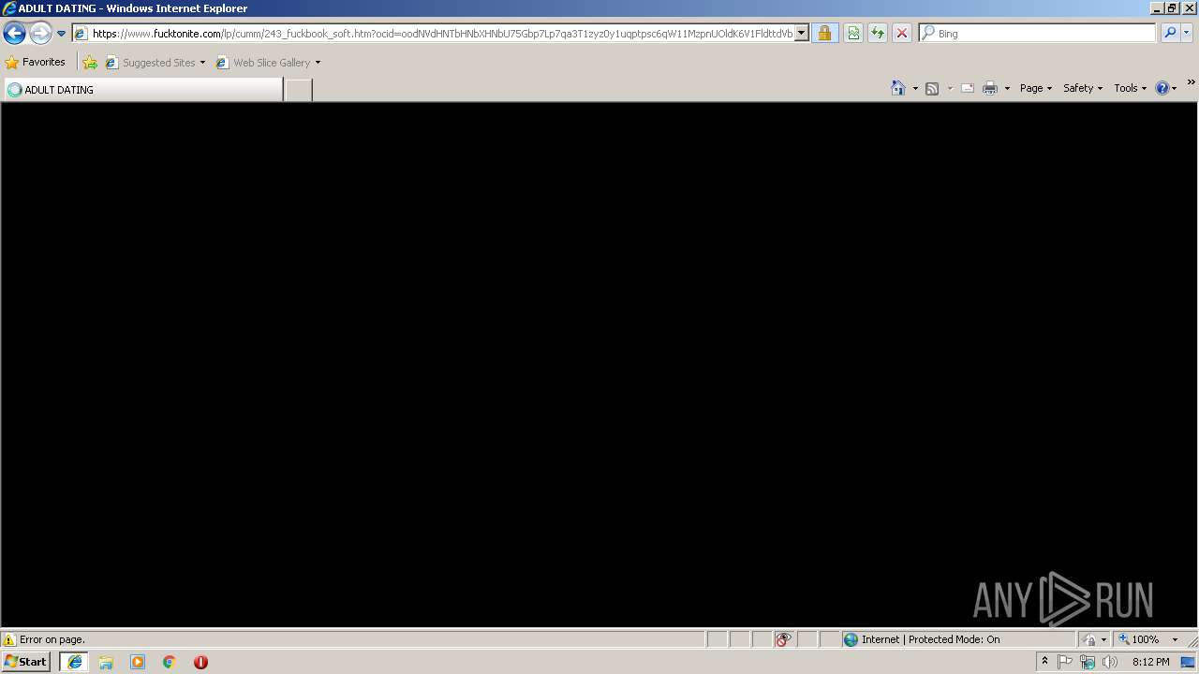The image size is (1199, 674).
Task: Print the page with the printer icon
Action: [990, 88]
